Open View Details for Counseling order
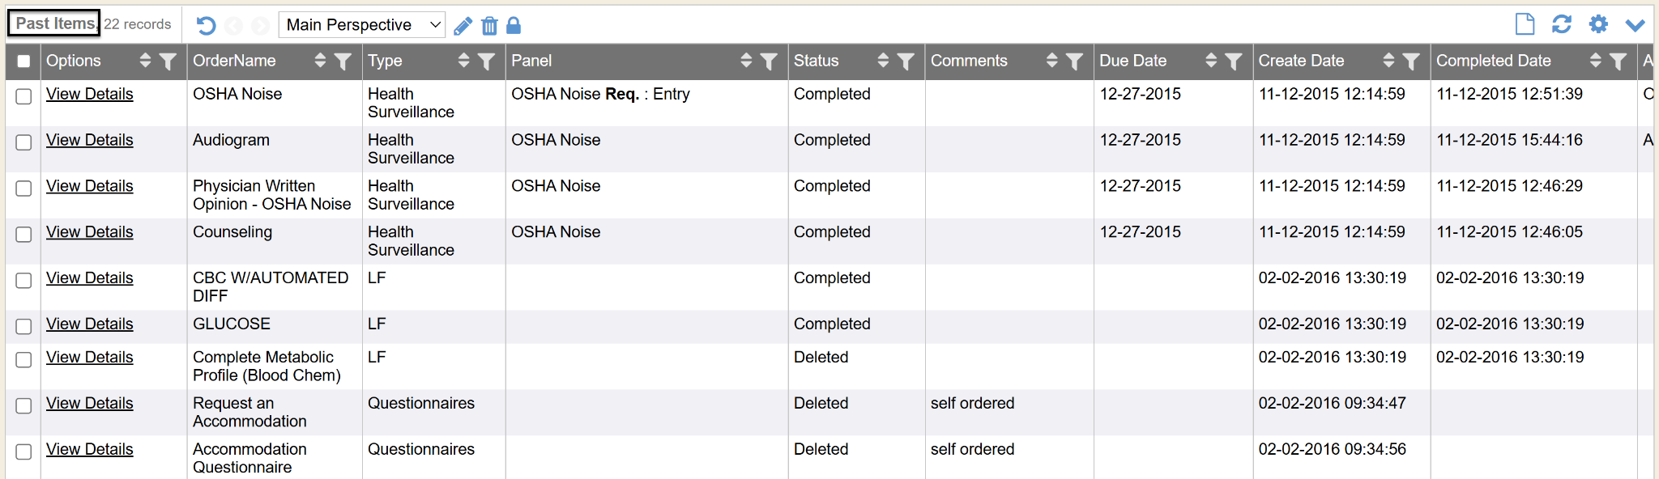Screen dimensions: 1659x479 (x=89, y=232)
